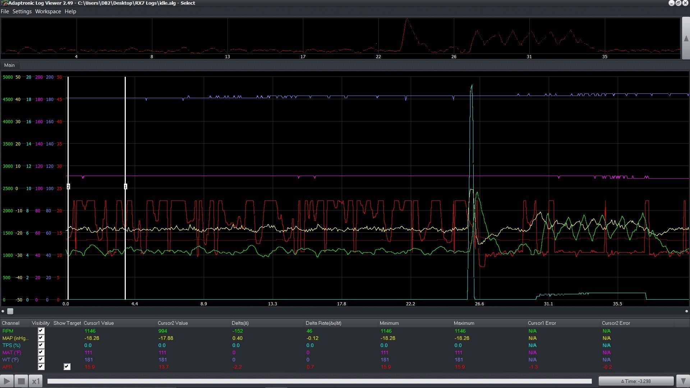Click the playback position progress bar

(319, 381)
